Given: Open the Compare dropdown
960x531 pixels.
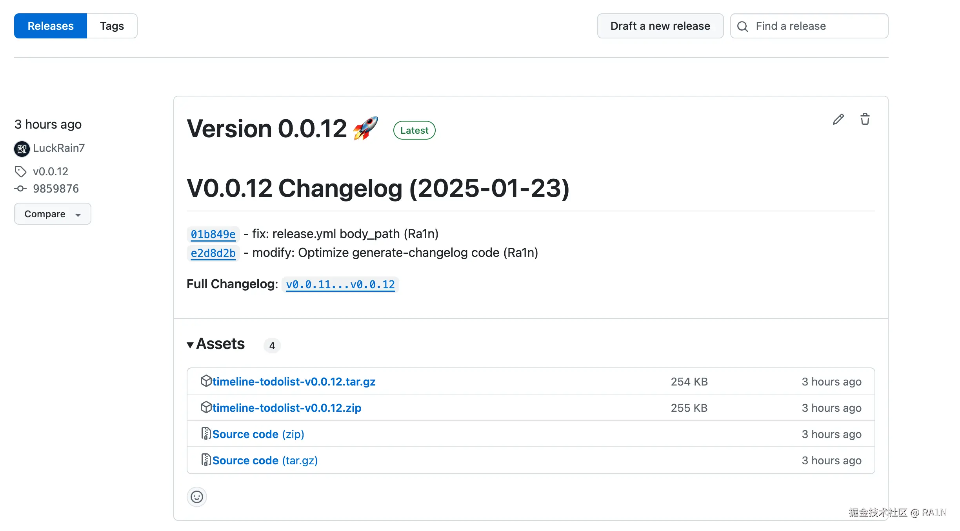Looking at the screenshot, I should tap(53, 214).
